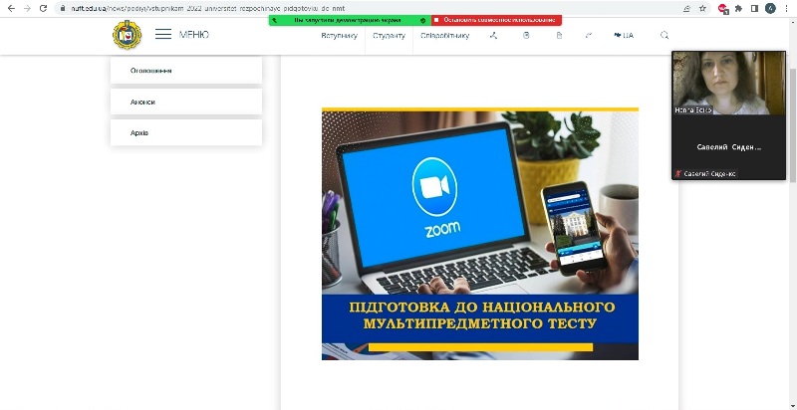Image resolution: width=797 pixels, height=410 pixels.
Task: Stop screen sharing with the red button
Action: pos(495,20)
